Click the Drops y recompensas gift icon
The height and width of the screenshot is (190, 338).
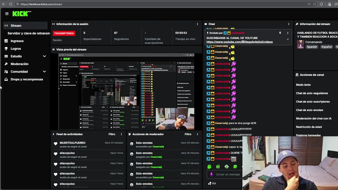pos(6,79)
